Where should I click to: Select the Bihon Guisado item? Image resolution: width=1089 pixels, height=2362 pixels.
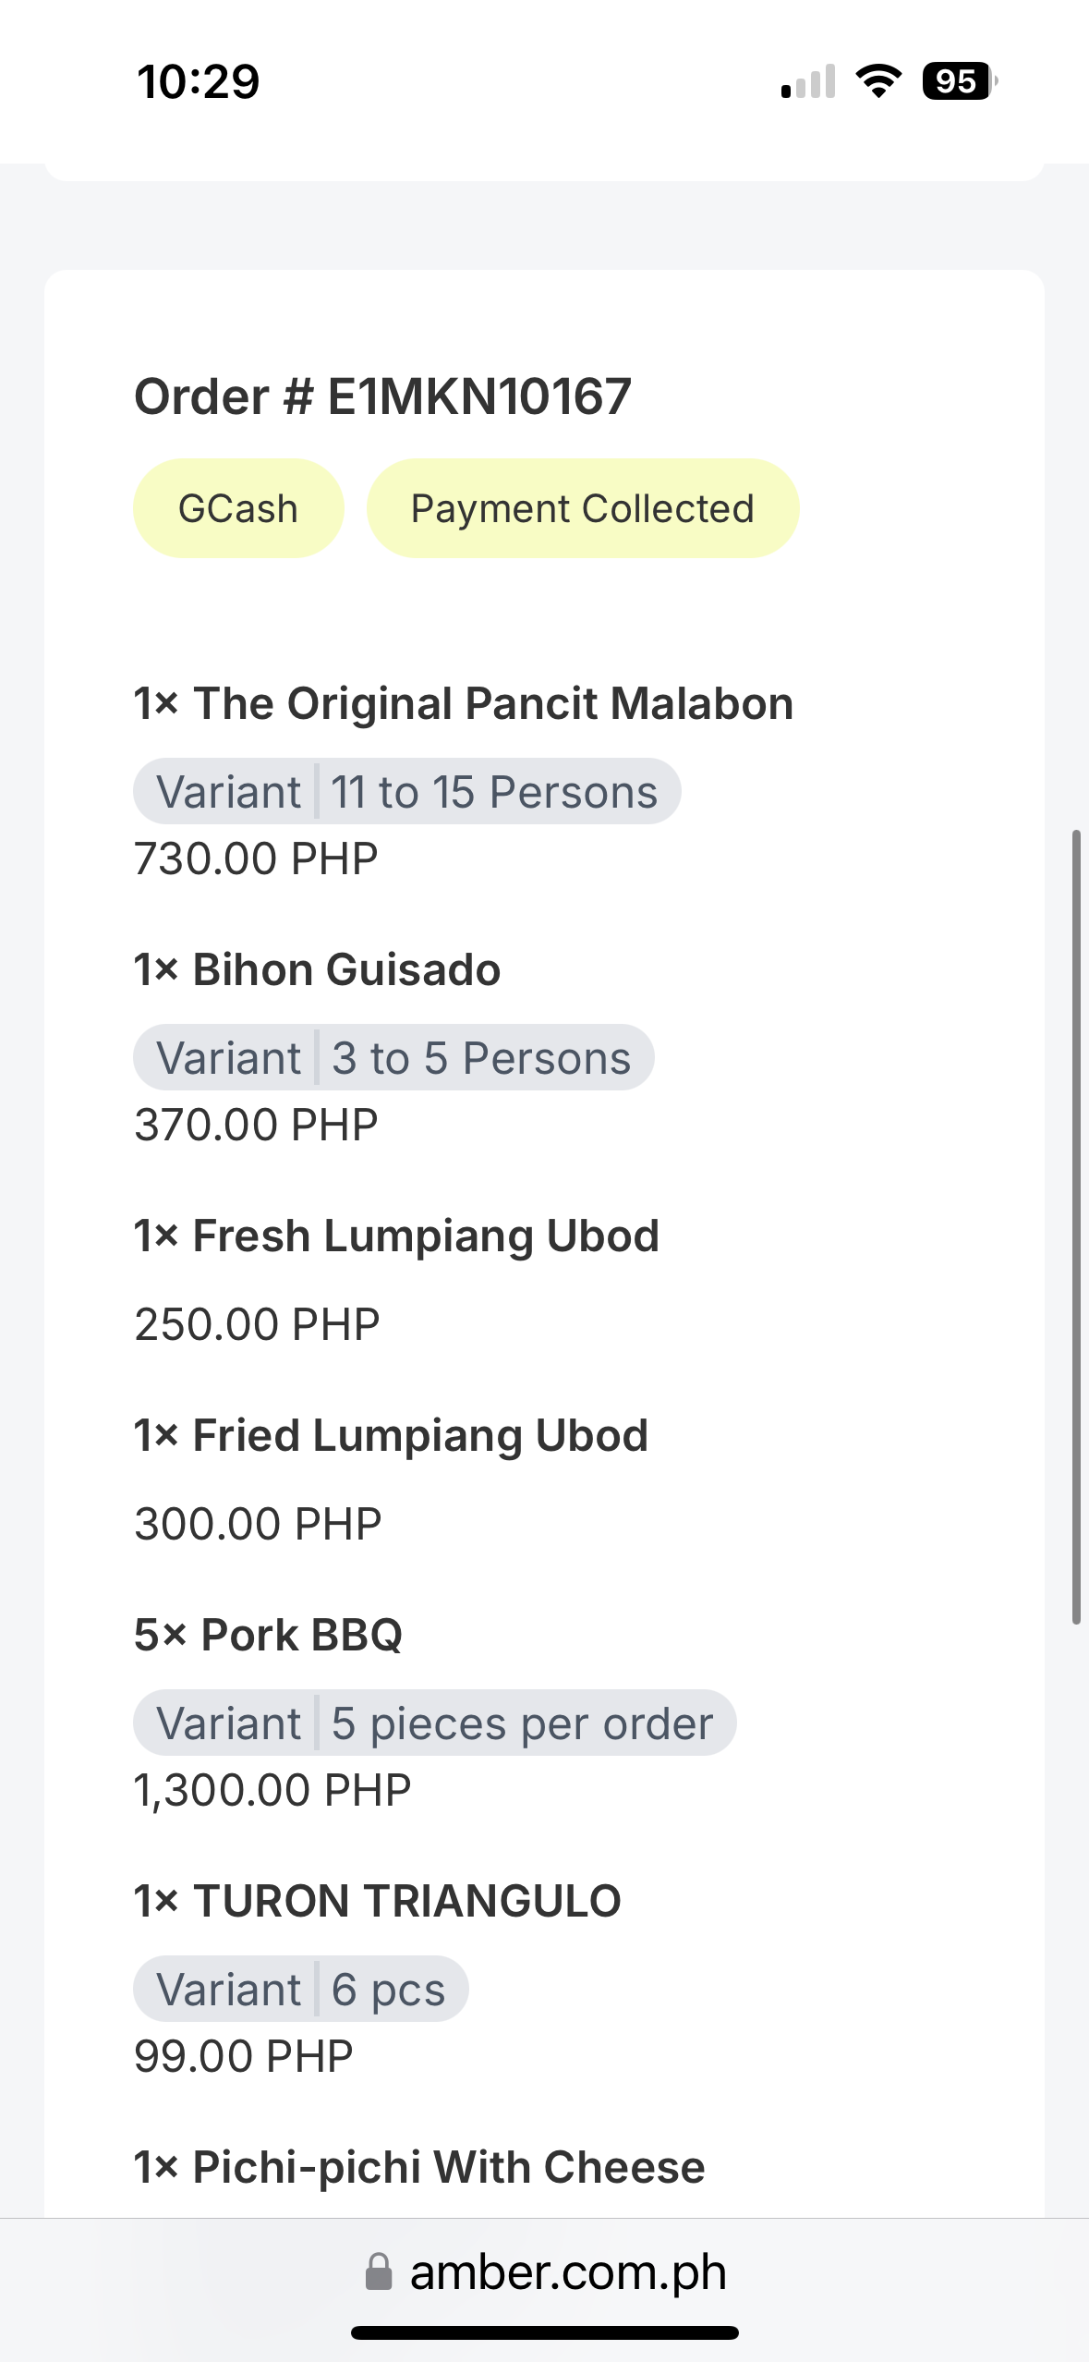coord(318,970)
